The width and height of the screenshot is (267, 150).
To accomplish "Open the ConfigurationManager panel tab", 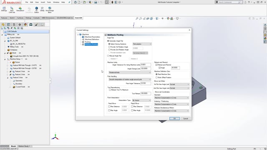I will click(x=14, y=25).
